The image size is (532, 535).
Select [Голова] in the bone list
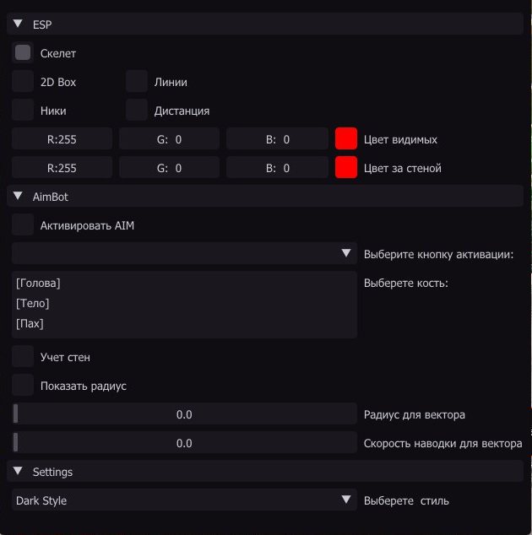[39, 284]
